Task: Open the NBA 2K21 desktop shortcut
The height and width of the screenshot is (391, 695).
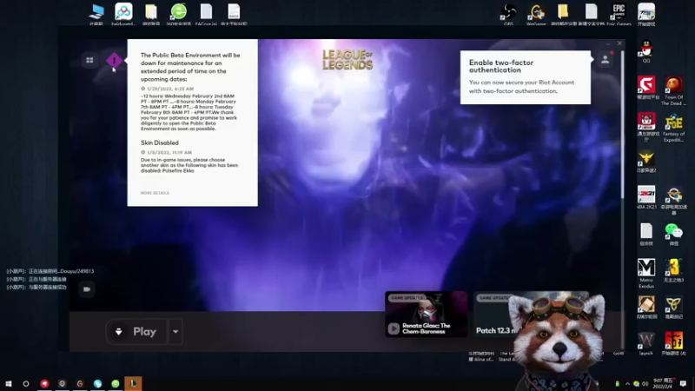Action: [646, 197]
